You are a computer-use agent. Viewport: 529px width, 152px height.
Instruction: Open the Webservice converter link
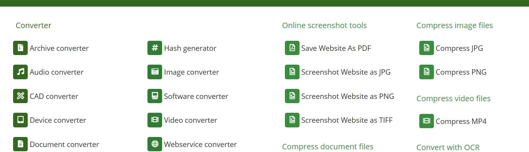pyautogui.click(x=200, y=144)
